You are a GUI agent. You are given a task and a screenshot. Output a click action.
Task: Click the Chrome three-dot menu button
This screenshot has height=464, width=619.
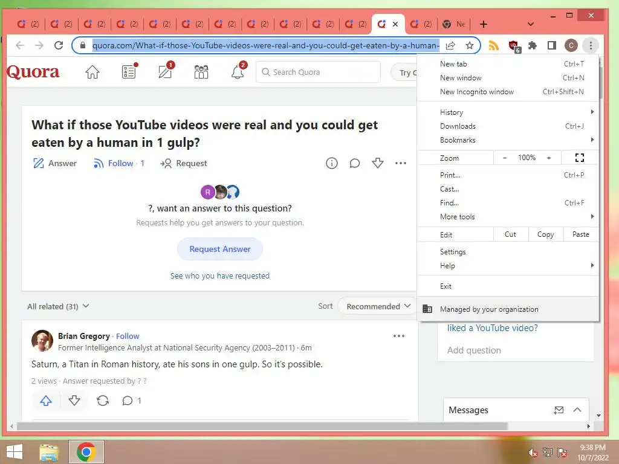click(591, 46)
